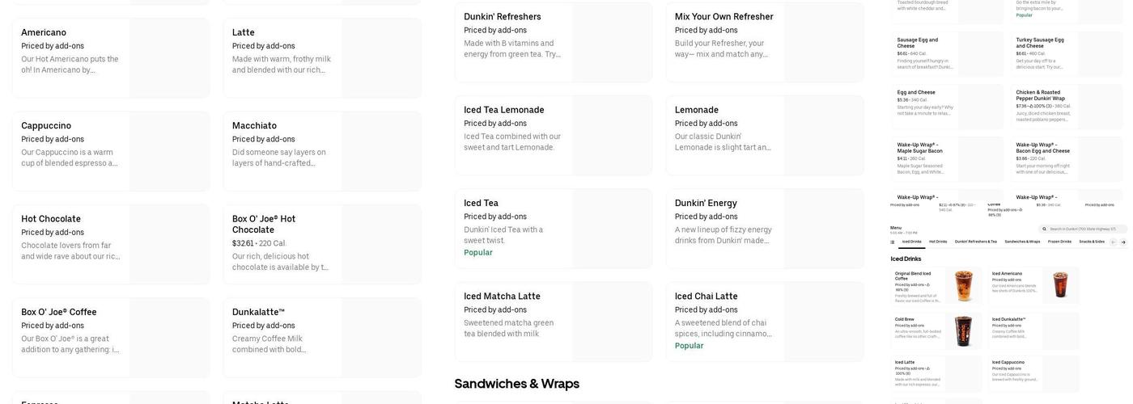The width and height of the screenshot is (1133, 404).
Task: Pick the Mix Your Own Refresher item
Action: coord(765,41)
